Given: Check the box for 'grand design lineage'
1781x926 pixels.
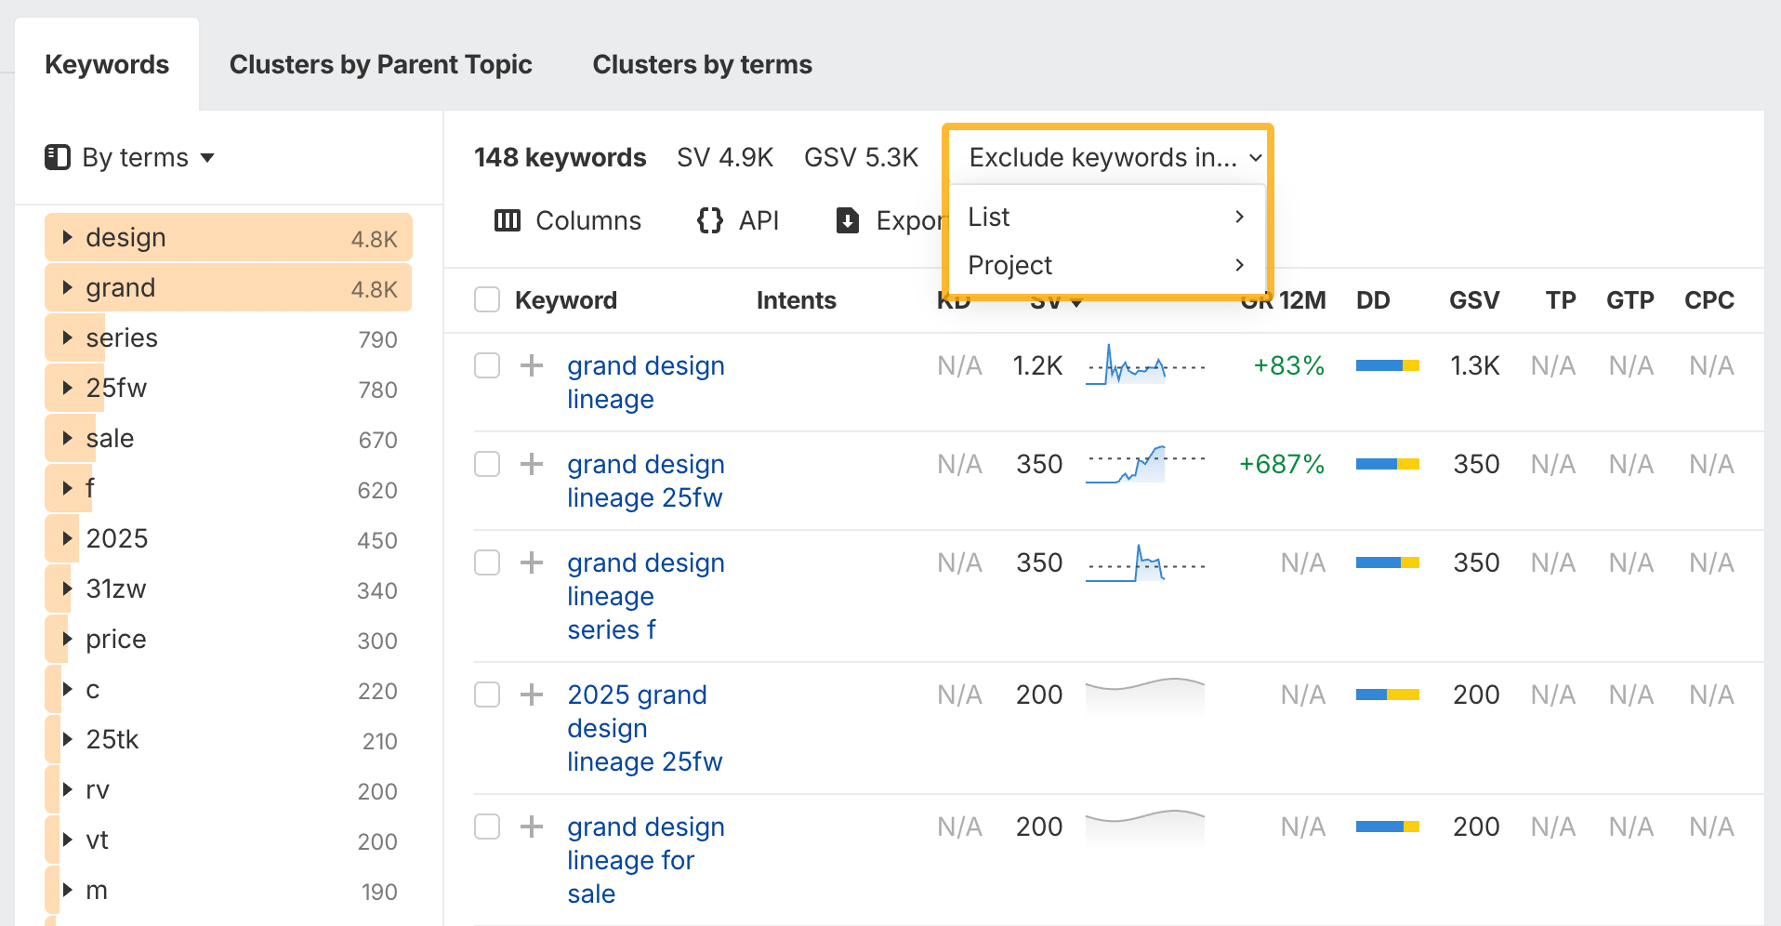Looking at the screenshot, I should 487,365.
